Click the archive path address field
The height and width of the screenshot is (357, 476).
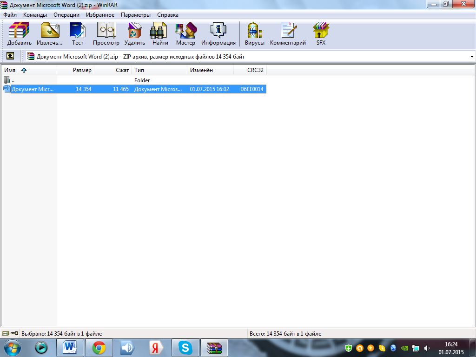tap(249, 57)
